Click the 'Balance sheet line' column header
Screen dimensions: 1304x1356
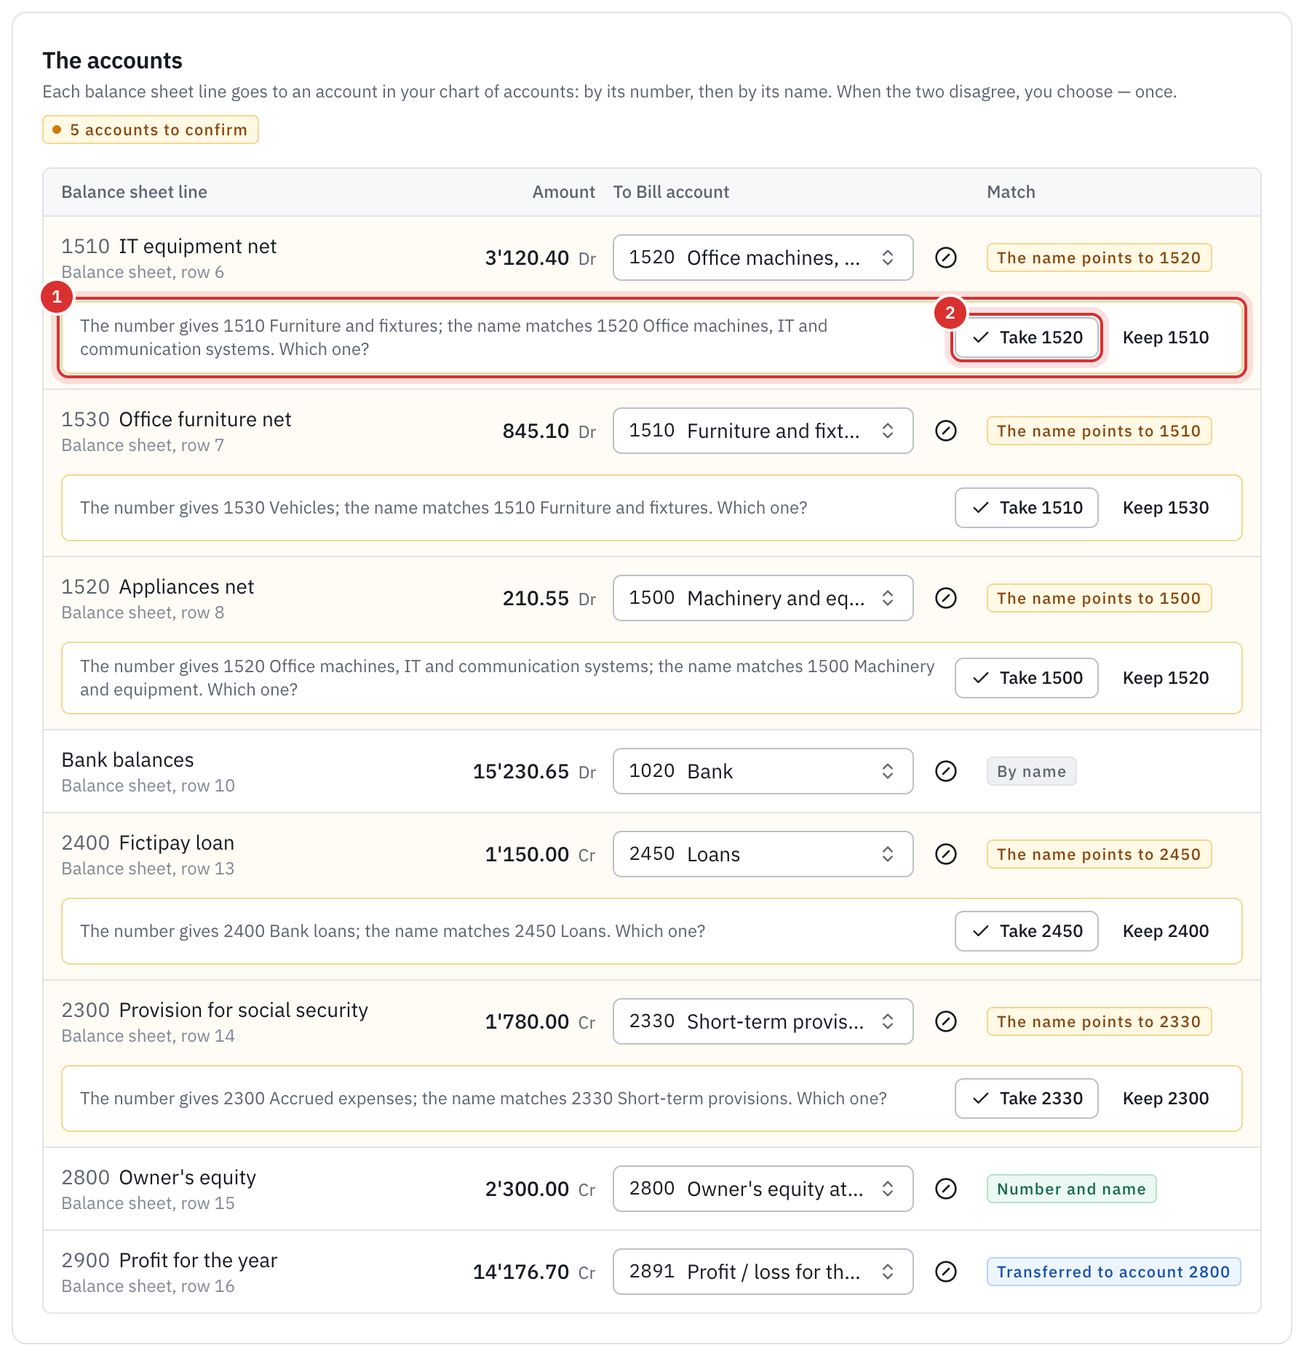tap(135, 192)
